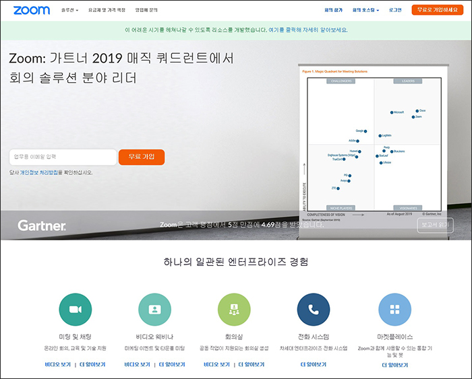Click the 회의실 heading text
This screenshot has height=379, width=472.
[234, 337]
